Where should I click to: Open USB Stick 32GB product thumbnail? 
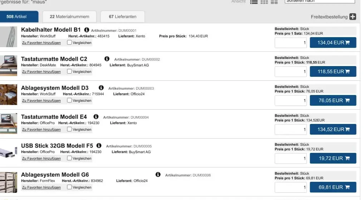(x=8, y=152)
